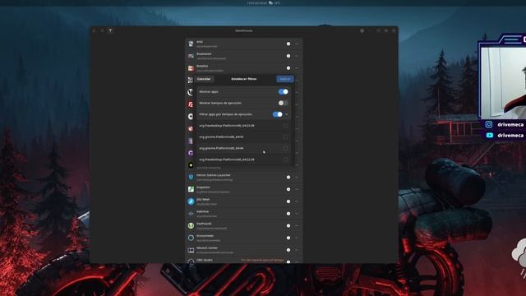Click the org.freedesktop.Platform/x86_64/23.08 runtime label

click(x=227, y=126)
